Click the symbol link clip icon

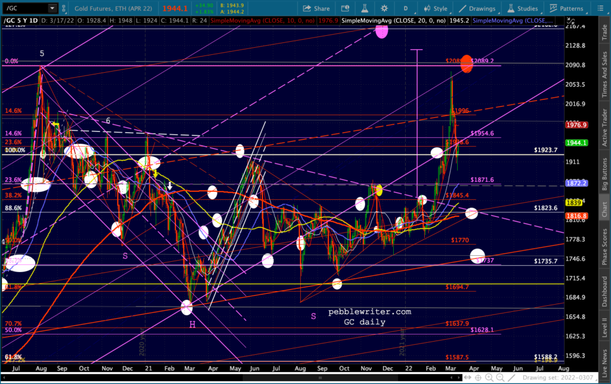coord(64,8)
